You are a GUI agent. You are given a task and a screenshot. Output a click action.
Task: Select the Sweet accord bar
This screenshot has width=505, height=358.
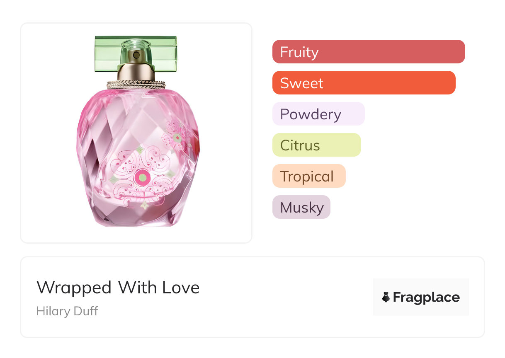pos(364,83)
